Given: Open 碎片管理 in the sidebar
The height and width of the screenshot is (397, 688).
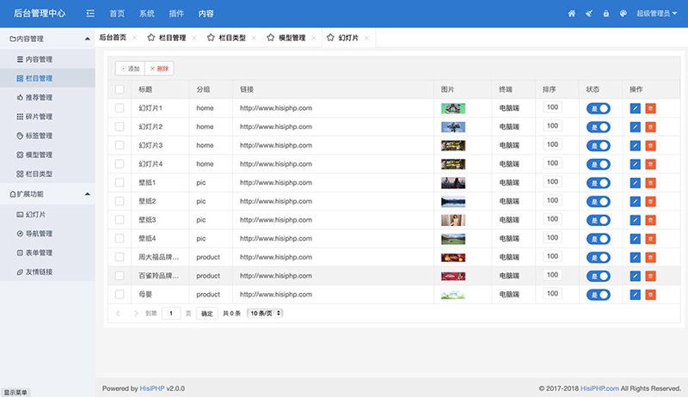Looking at the screenshot, I should click(47, 117).
